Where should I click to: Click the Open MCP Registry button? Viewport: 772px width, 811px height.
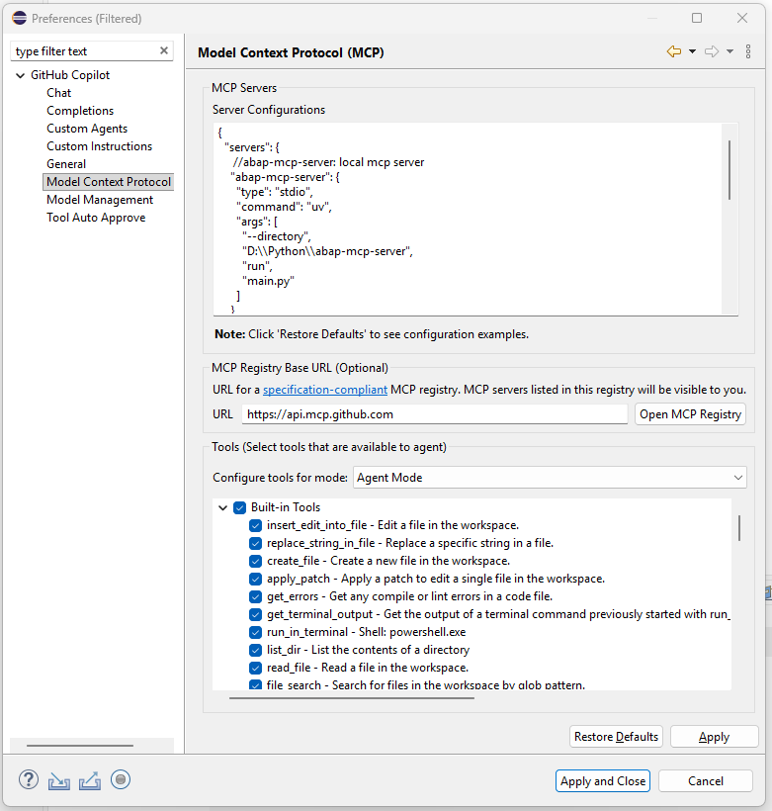tap(690, 414)
